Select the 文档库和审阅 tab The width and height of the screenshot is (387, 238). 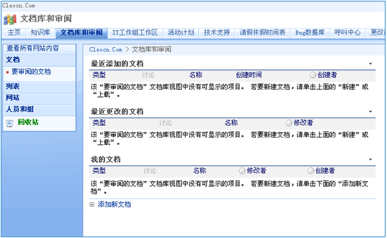coord(81,32)
